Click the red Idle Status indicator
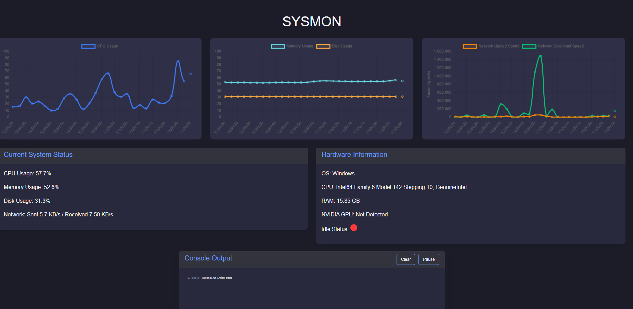The width and height of the screenshot is (633, 309). [x=354, y=228]
